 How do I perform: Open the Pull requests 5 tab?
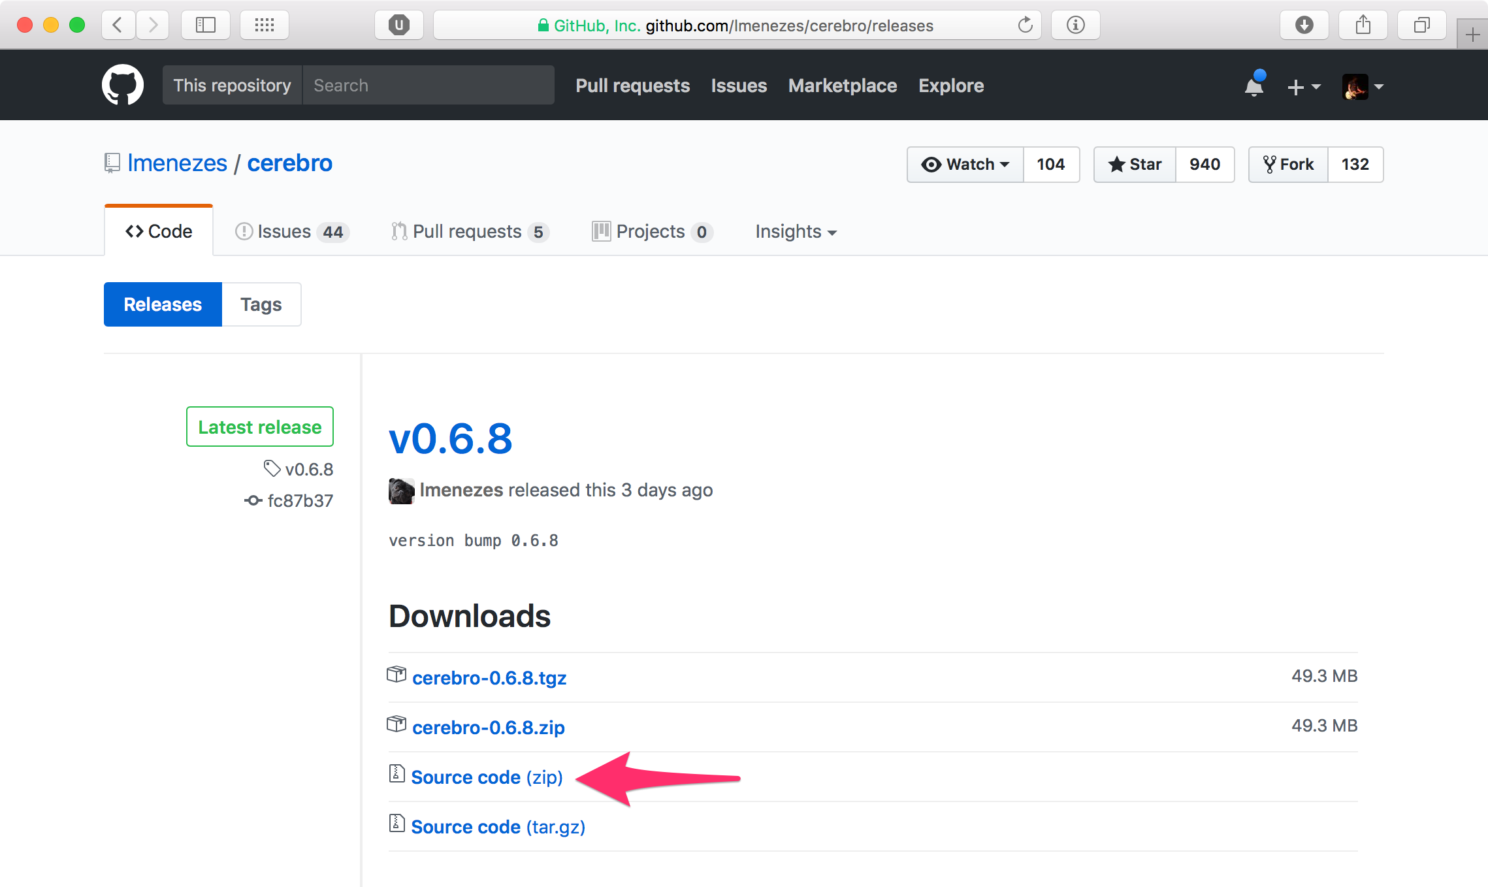(470, 232)
